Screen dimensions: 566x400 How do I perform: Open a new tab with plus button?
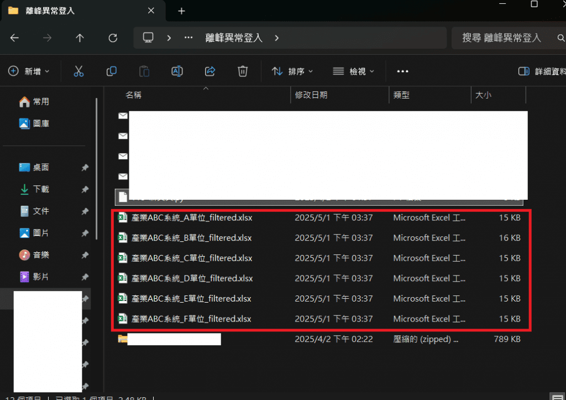(x=181, y=11)
